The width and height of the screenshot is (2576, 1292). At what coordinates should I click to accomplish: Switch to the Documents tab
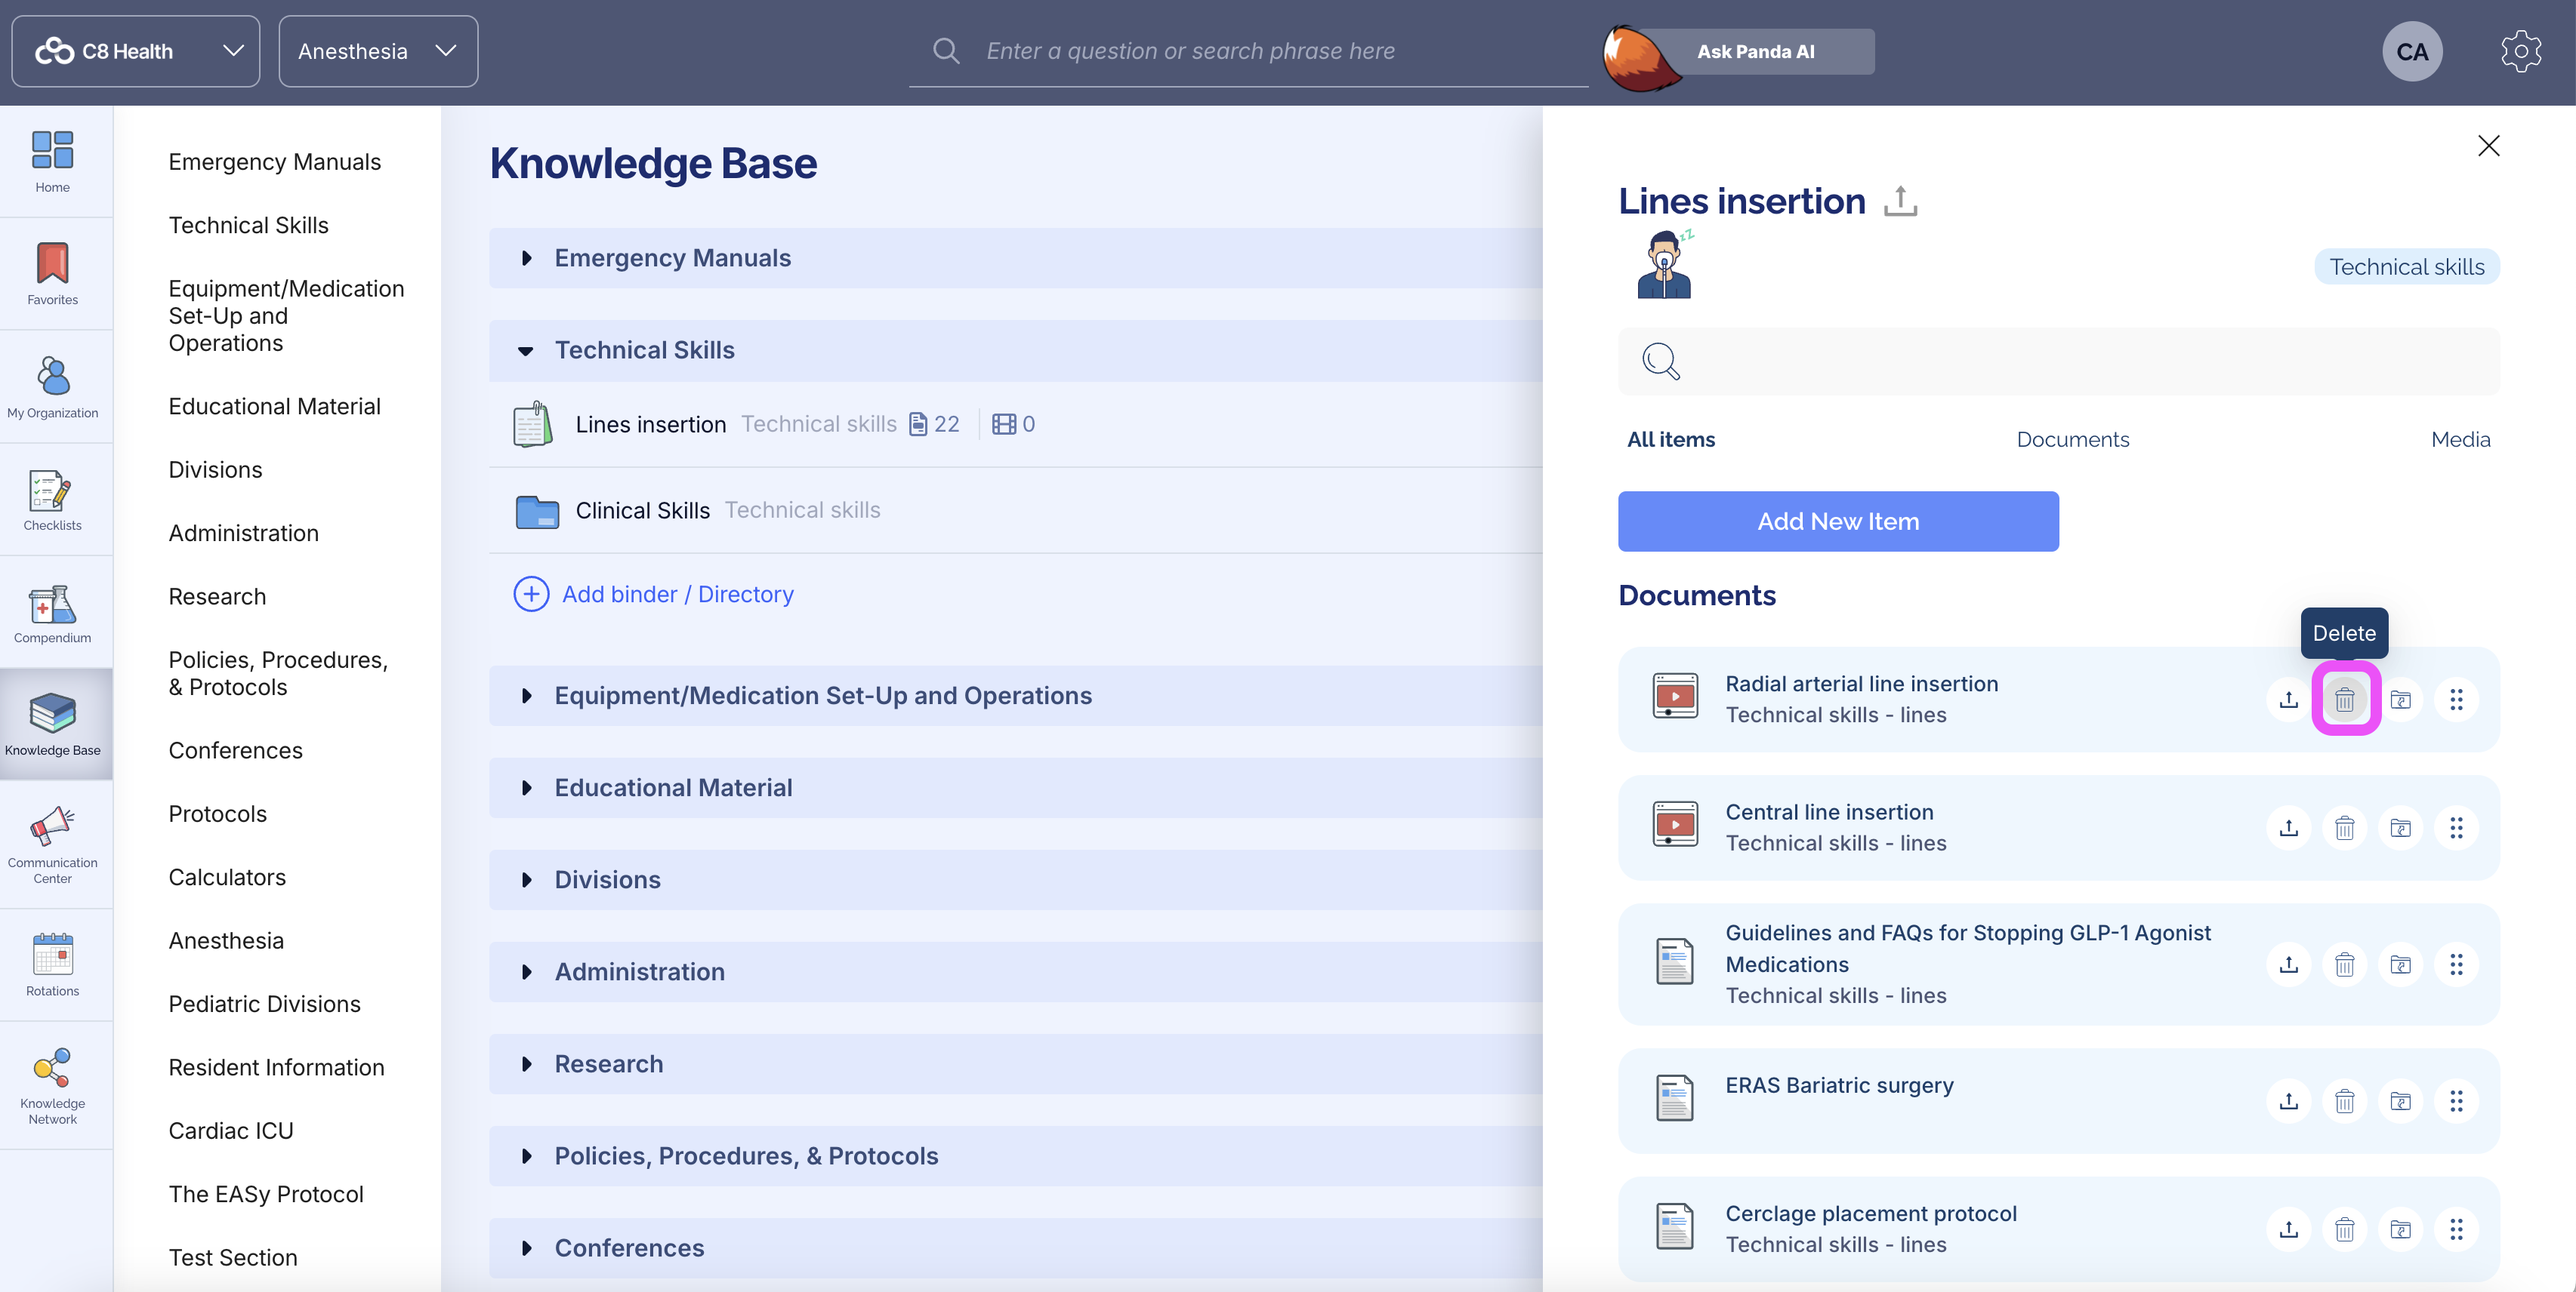click(2072, 440)
